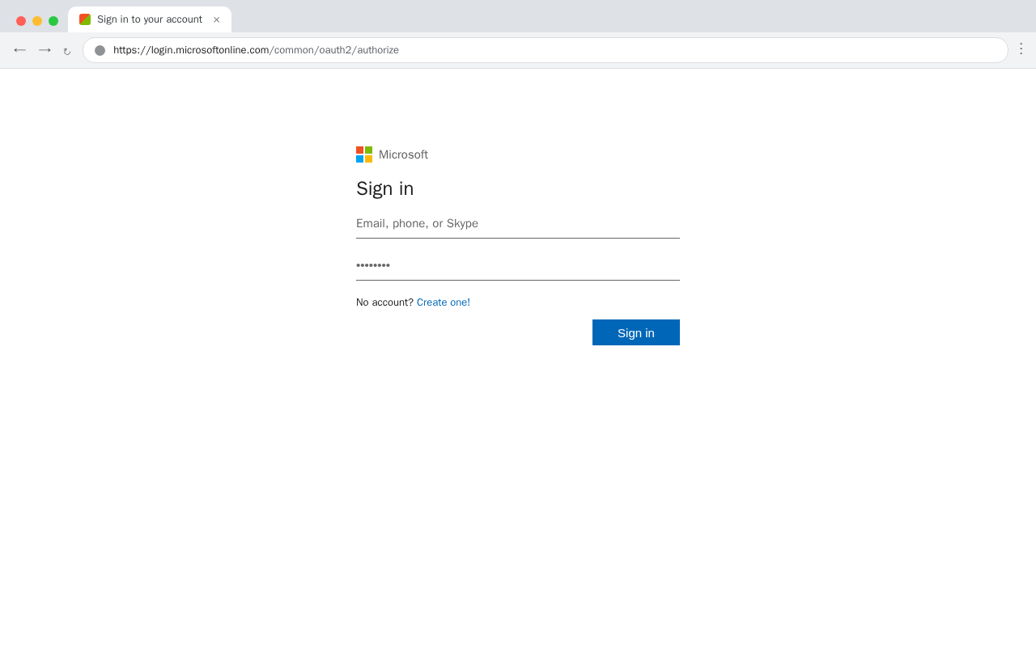Click the browser back arrow
Viewport: 1036px width, 647px height.
[20, 50]
